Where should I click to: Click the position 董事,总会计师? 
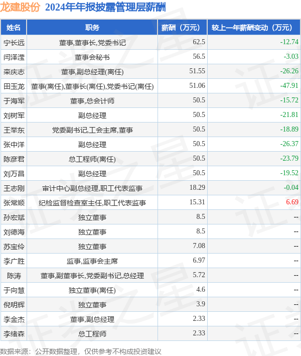pos(92,101)
